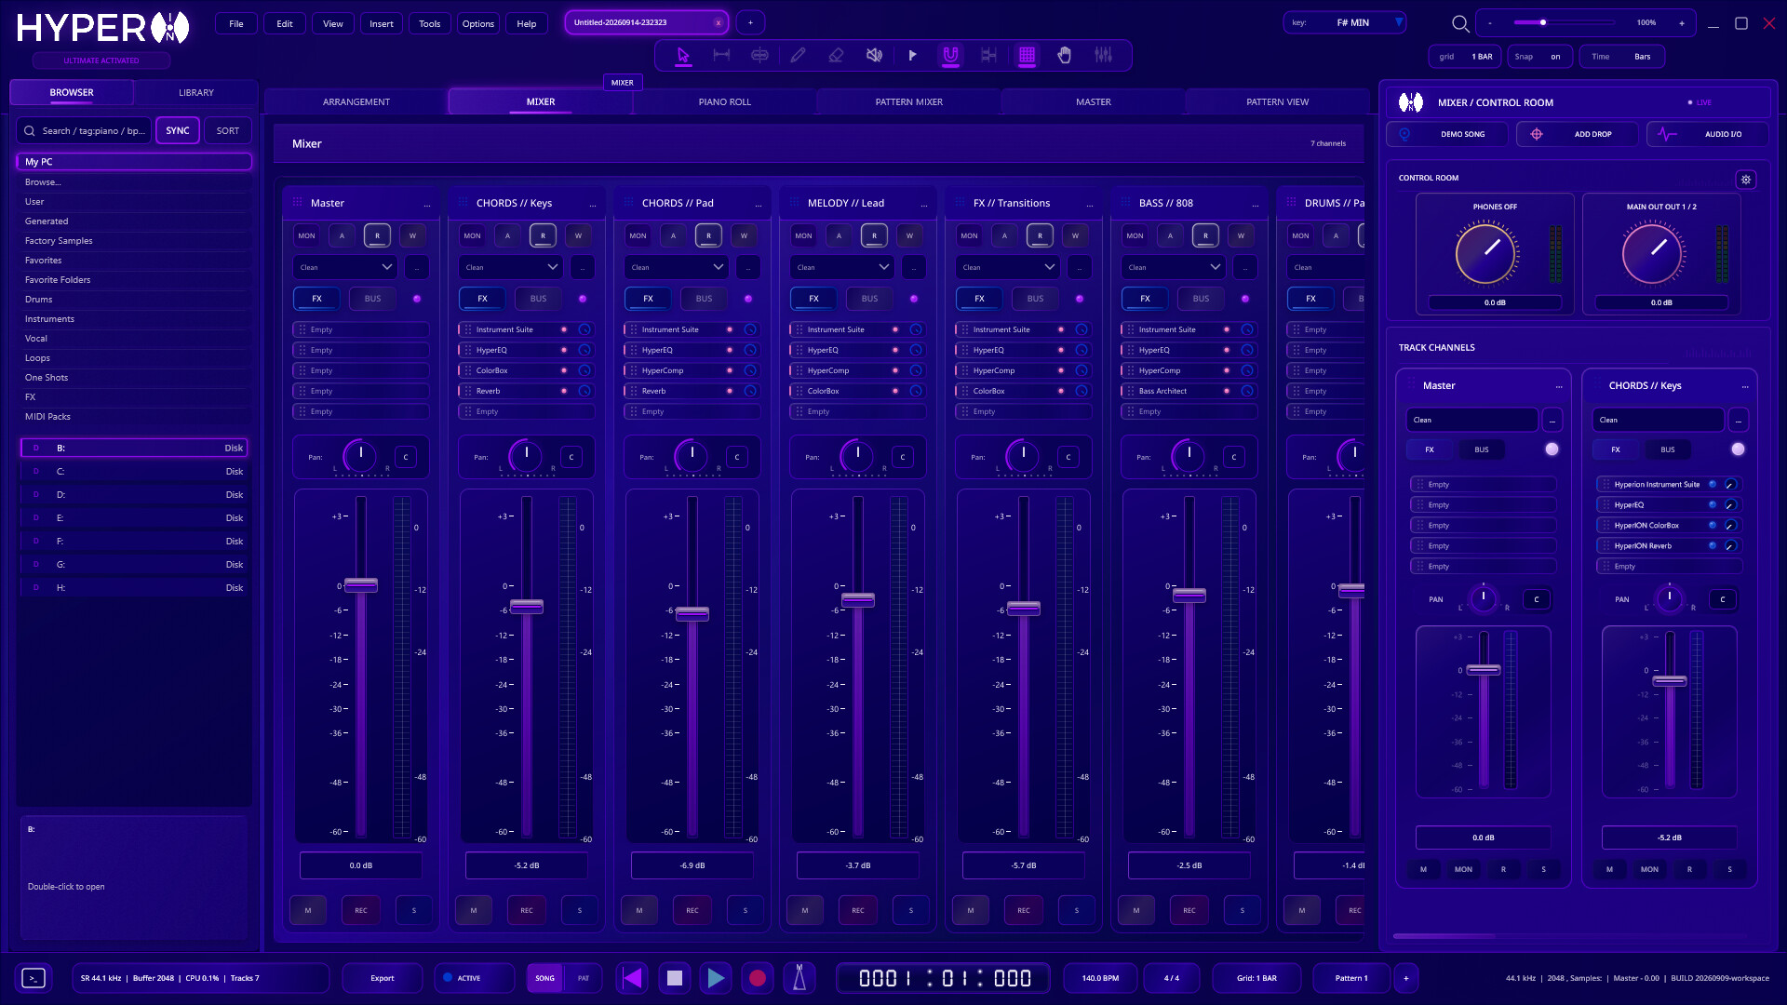Click the PHONES OFF knob

click(x=1485, y=252)
